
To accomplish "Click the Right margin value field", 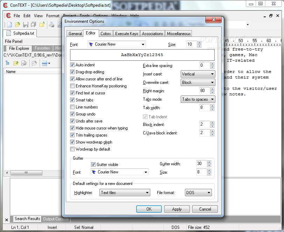I will click(x=205, y=91).
